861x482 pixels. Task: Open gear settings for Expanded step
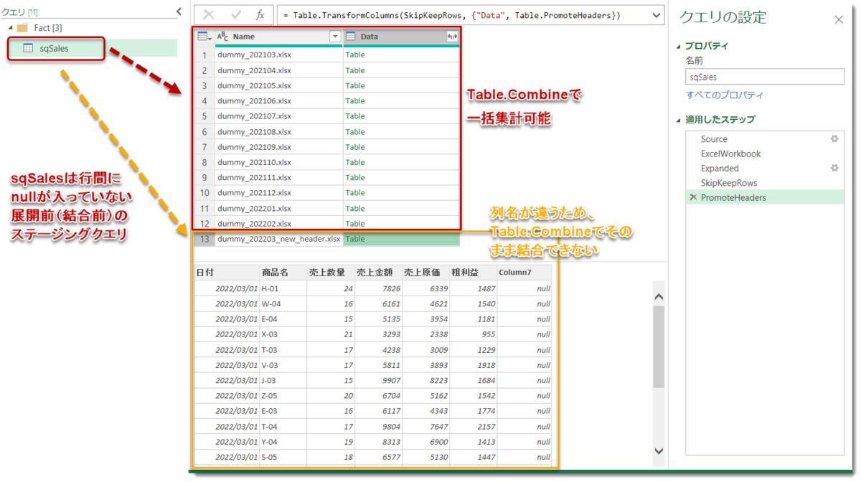(834, 168)
